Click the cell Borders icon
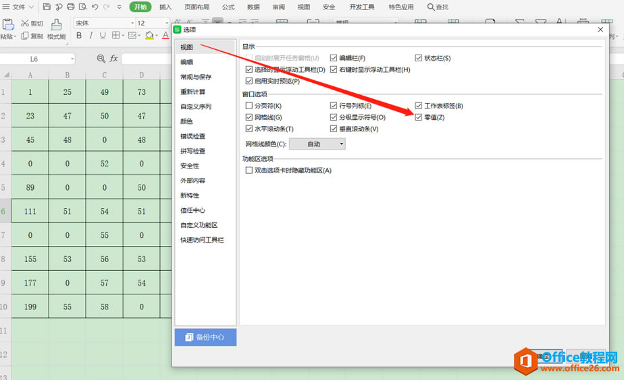Image resolution: width=624 pixels, height=380 pixels. pyautogui.click(x=115, y=35)
